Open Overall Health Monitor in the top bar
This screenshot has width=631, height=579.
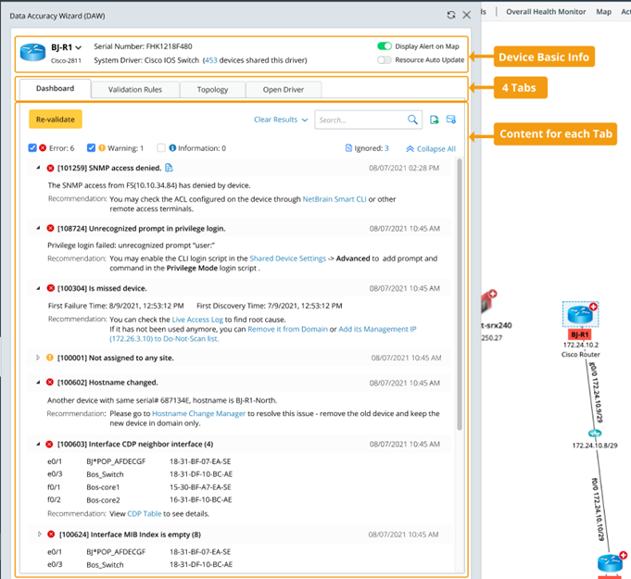(x=546, y=12)
